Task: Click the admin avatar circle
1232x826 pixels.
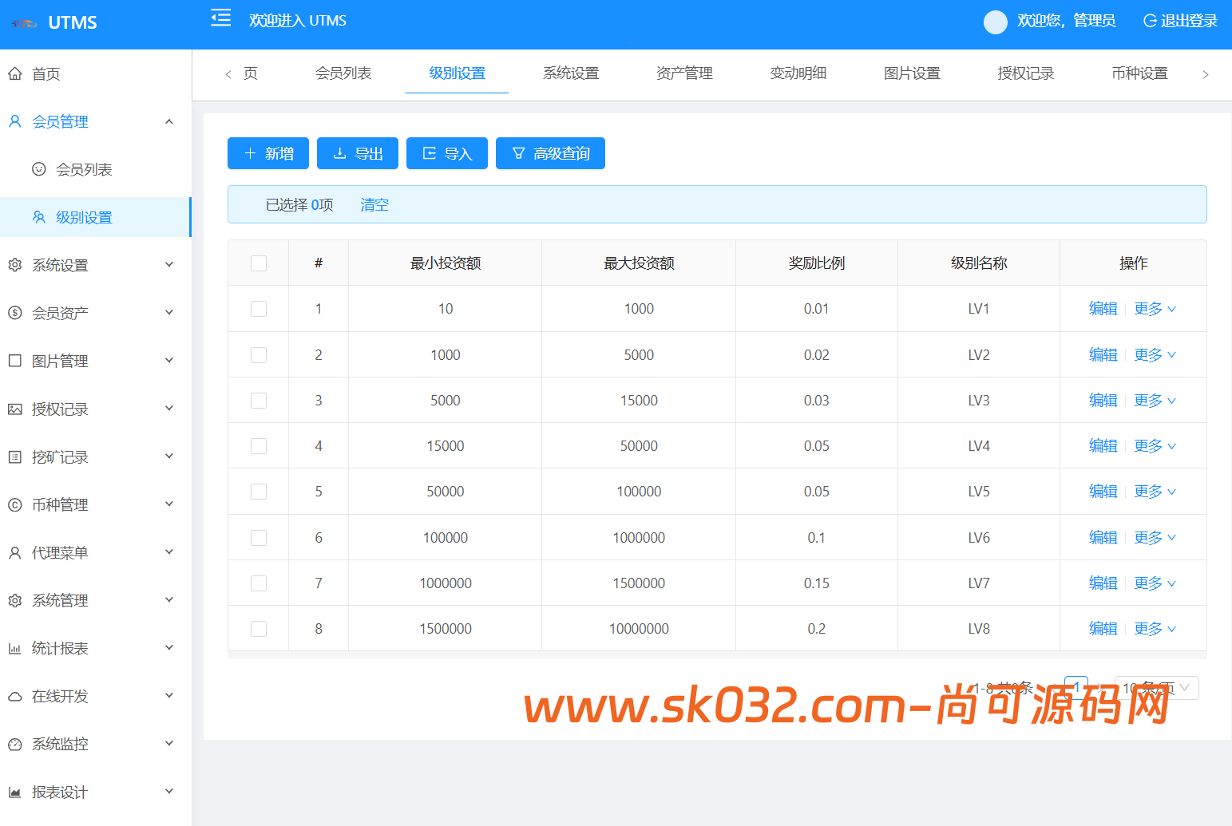Action: (995, 22)
